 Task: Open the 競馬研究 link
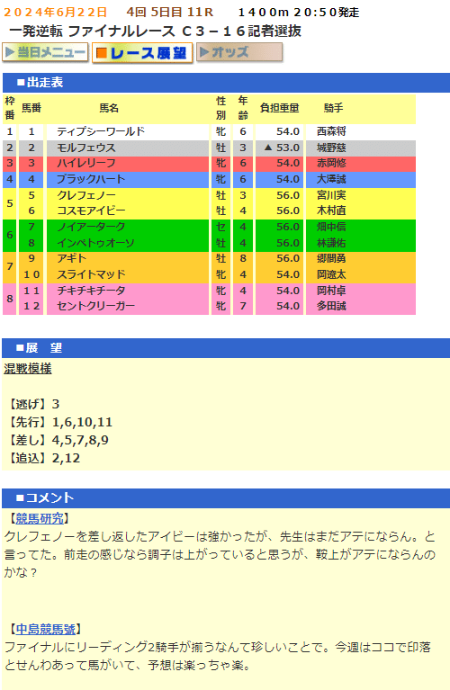[x=40, y=518]
